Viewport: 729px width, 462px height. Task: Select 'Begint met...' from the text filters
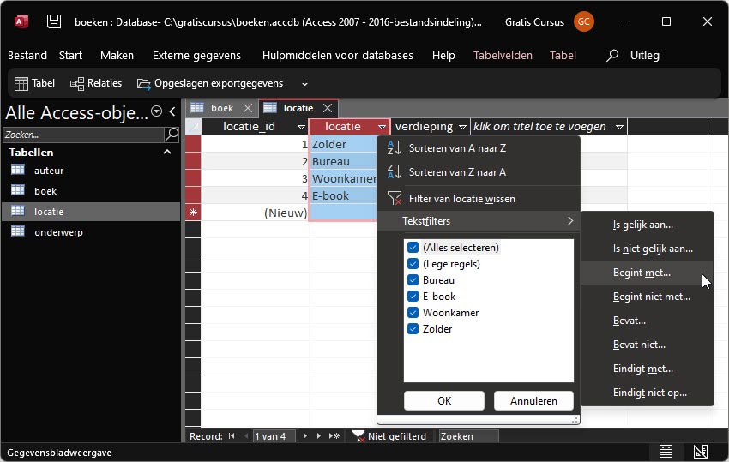pos(642,273)
